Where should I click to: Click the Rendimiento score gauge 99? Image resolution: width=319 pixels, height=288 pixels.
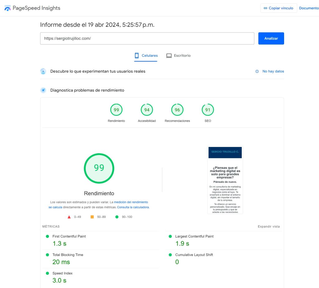(x=116, y=110)
